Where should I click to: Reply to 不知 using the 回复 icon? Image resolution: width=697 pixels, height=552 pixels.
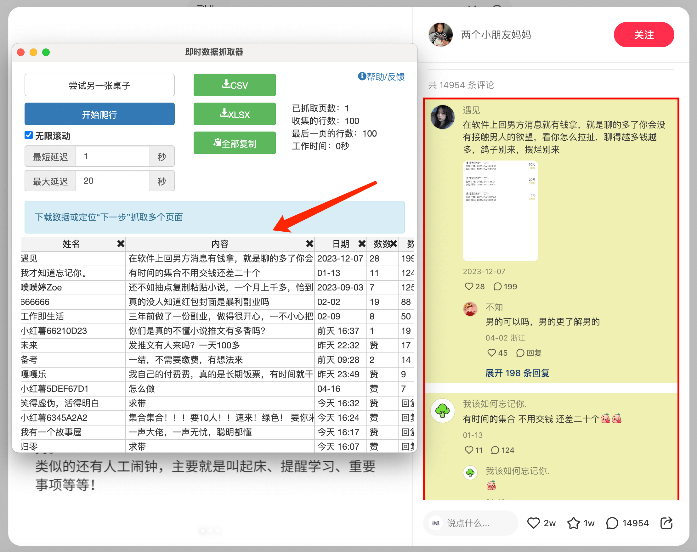point(520,353)
